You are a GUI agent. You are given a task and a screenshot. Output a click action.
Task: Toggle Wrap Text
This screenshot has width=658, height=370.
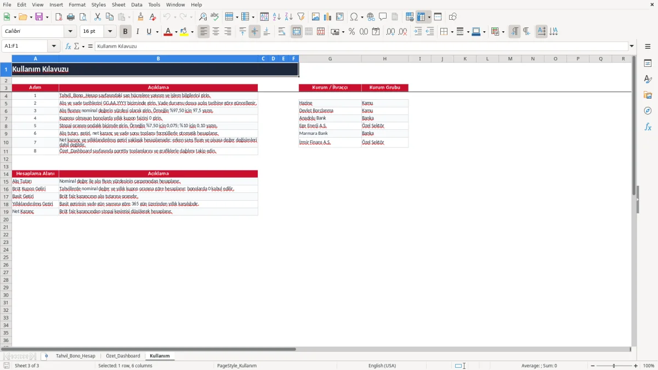(281, 32)
